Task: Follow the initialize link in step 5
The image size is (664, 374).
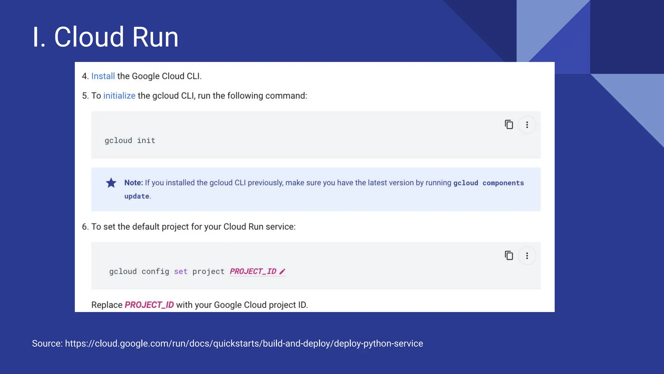Action: [x=119, y=96]
